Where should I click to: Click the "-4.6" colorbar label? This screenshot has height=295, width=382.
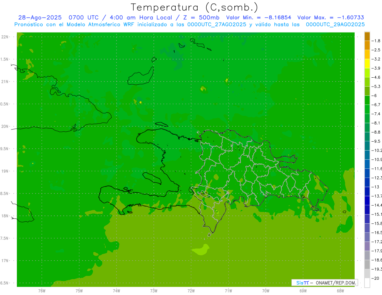click(376, 77)
